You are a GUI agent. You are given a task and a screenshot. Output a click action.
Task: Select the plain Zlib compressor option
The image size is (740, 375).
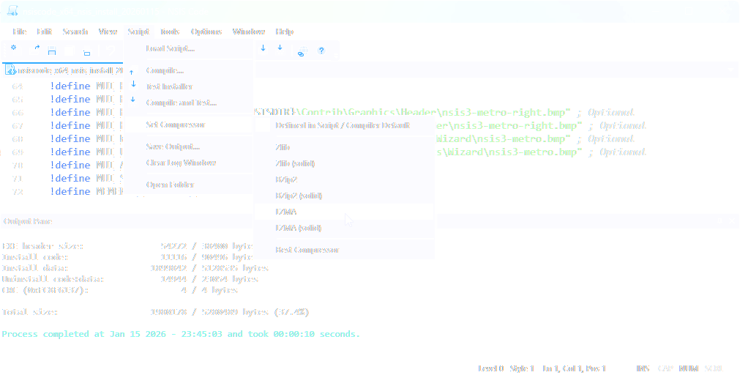[344, 147]
